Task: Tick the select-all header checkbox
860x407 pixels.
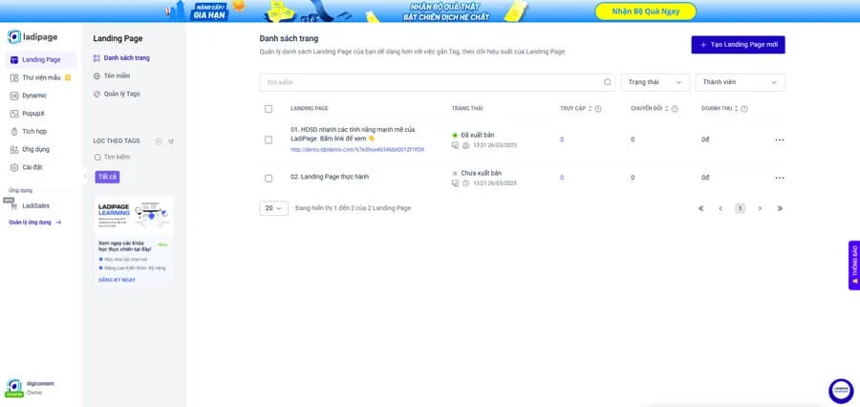Action: coord(269,109)
